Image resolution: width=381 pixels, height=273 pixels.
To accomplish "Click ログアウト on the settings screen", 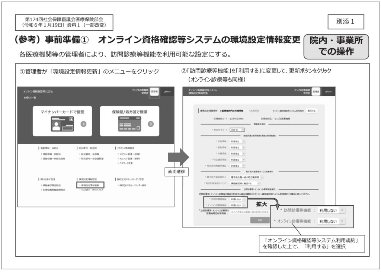I will [x=328, y=92].
